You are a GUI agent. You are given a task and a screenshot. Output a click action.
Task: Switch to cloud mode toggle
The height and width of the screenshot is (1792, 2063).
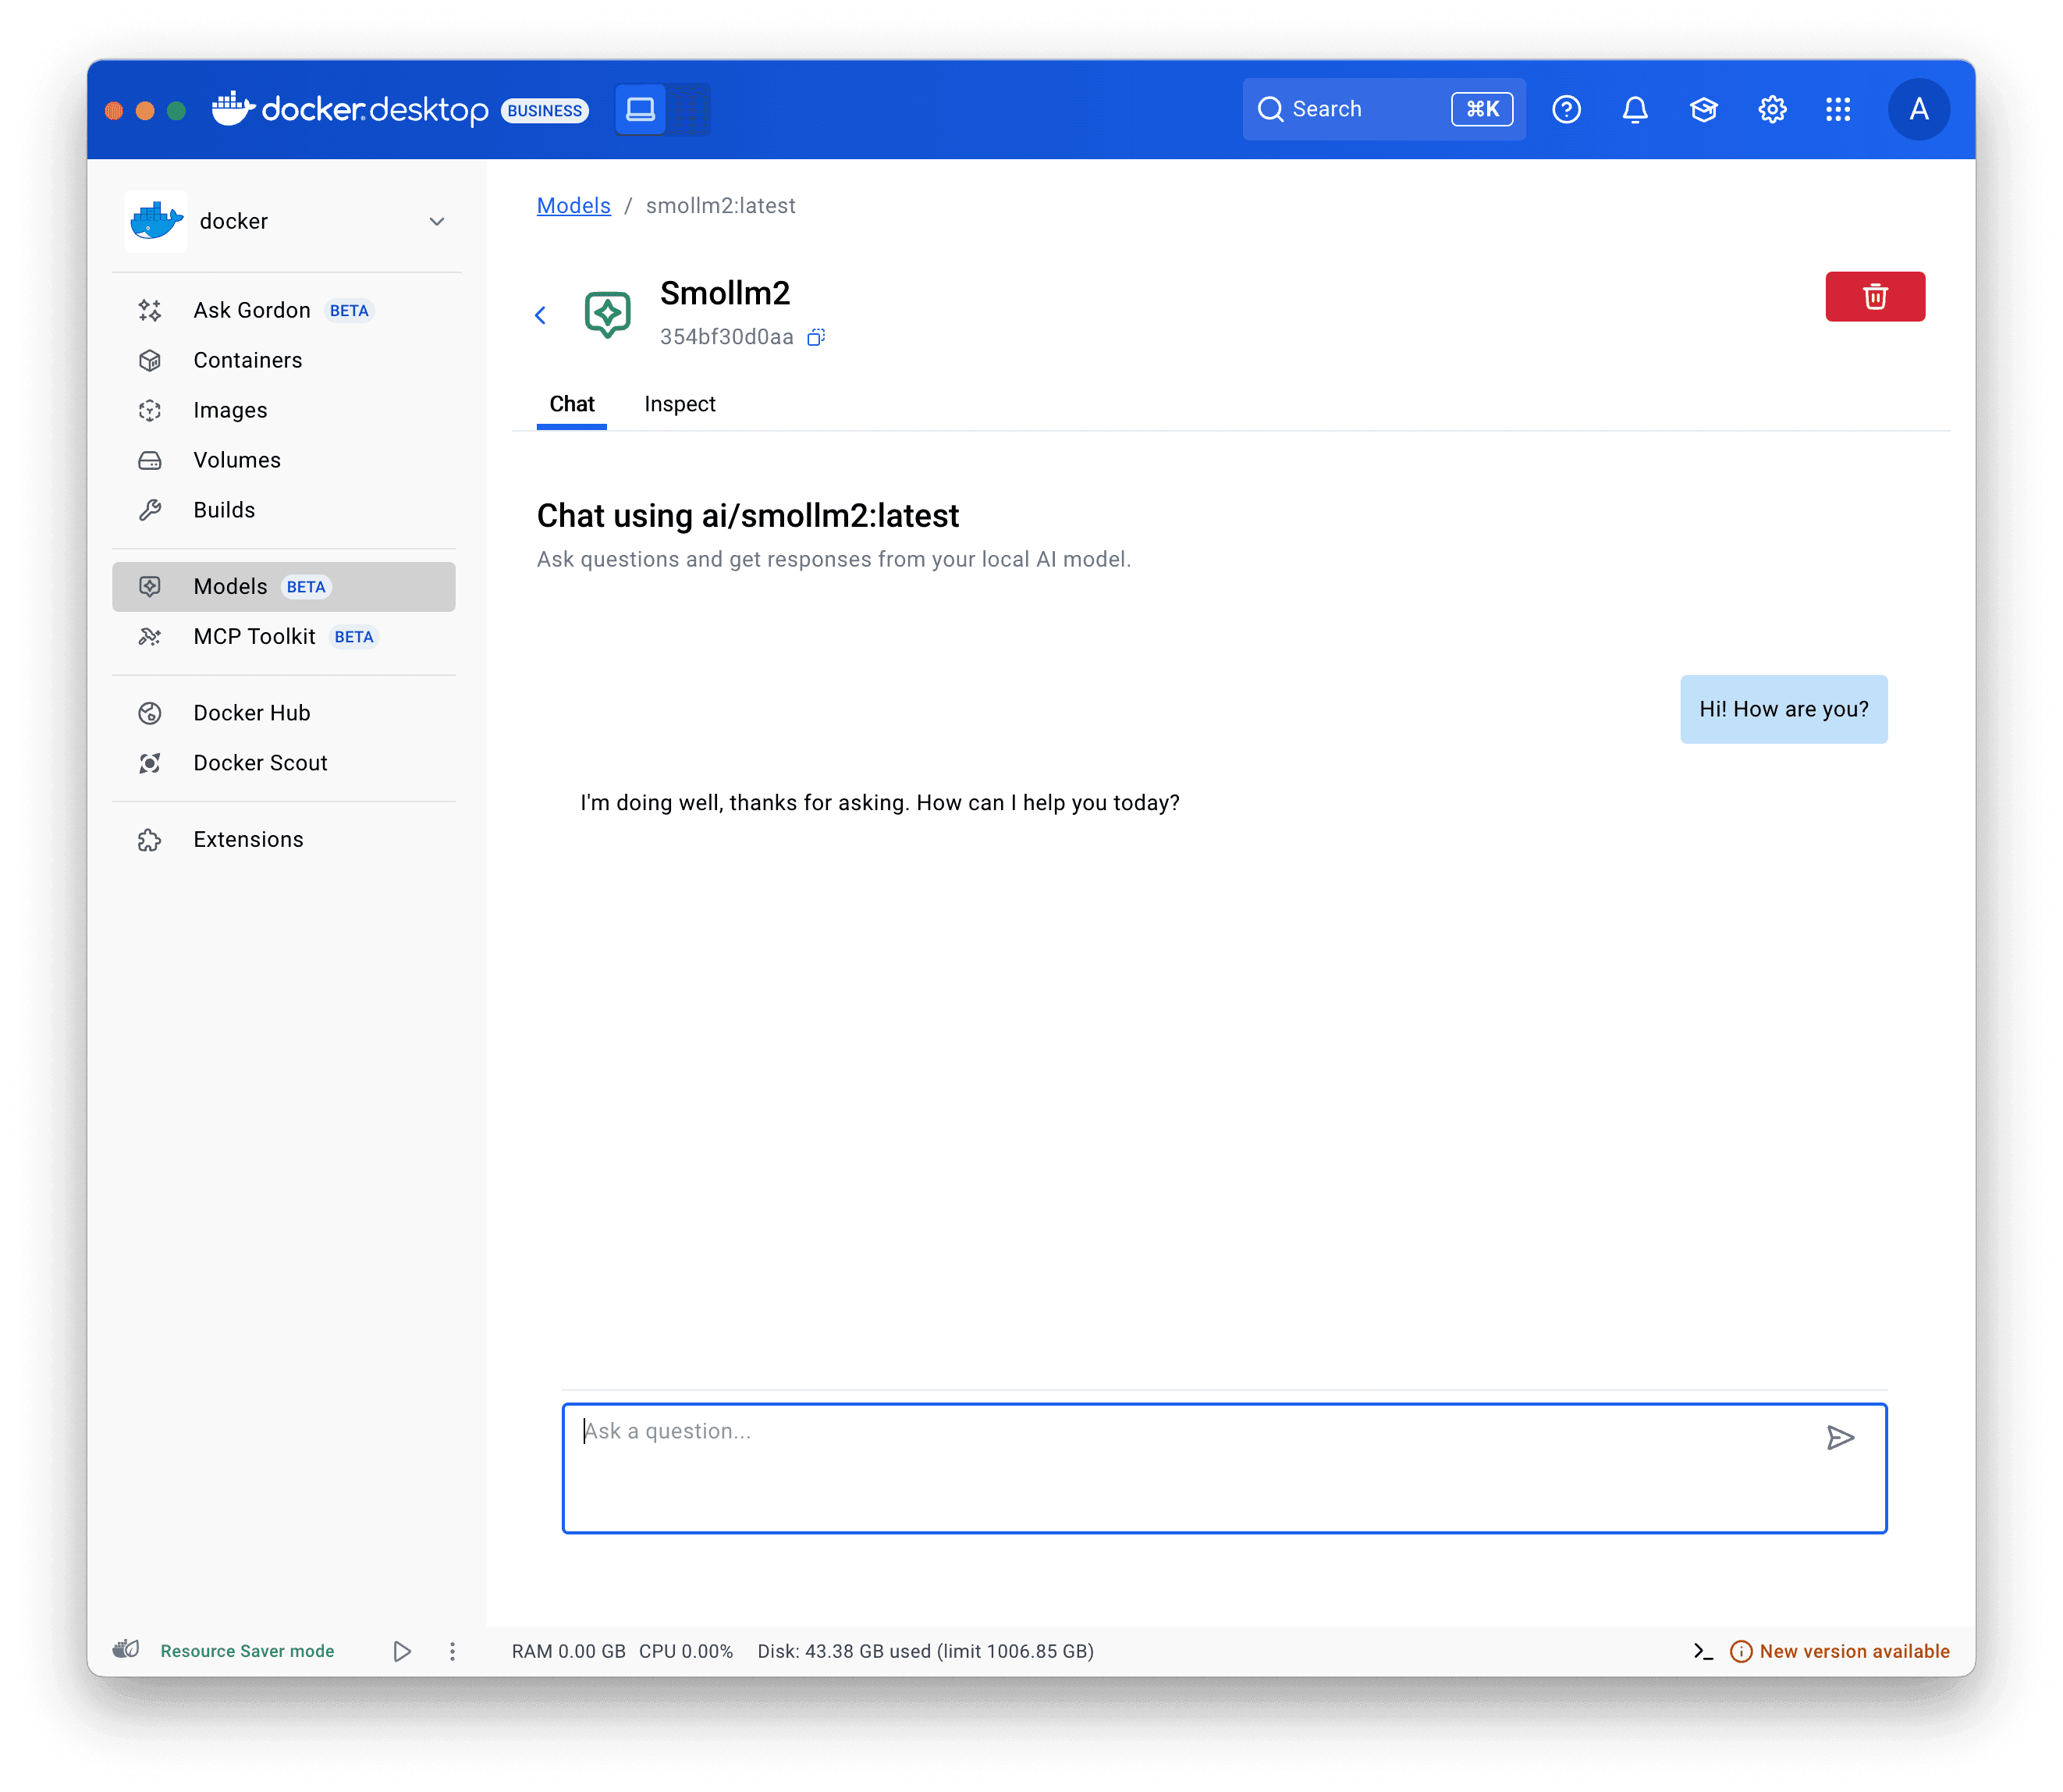(x=689, y=110)
